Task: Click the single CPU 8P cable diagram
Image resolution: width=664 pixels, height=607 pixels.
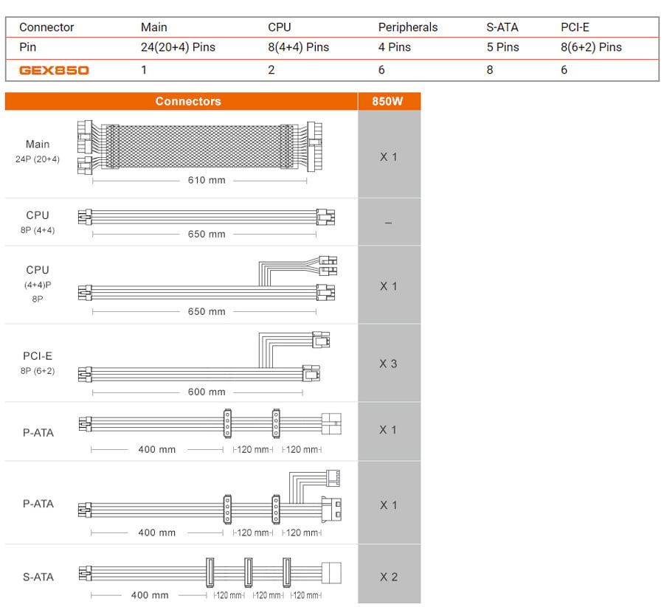Action: (207, 217)
